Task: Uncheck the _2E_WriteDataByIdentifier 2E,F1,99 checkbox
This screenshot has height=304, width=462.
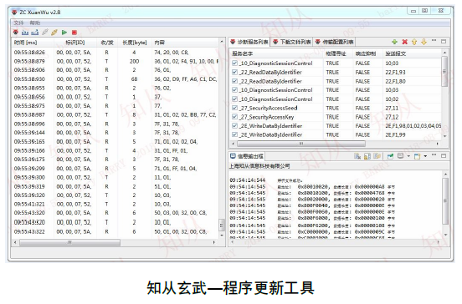Action: [235, 134]
